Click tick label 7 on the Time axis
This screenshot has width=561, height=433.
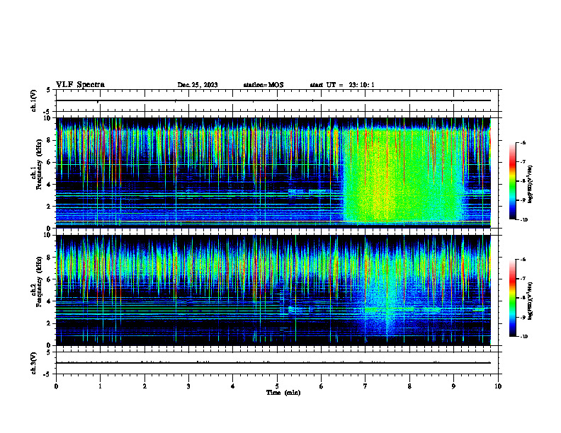tap(365, 386)
